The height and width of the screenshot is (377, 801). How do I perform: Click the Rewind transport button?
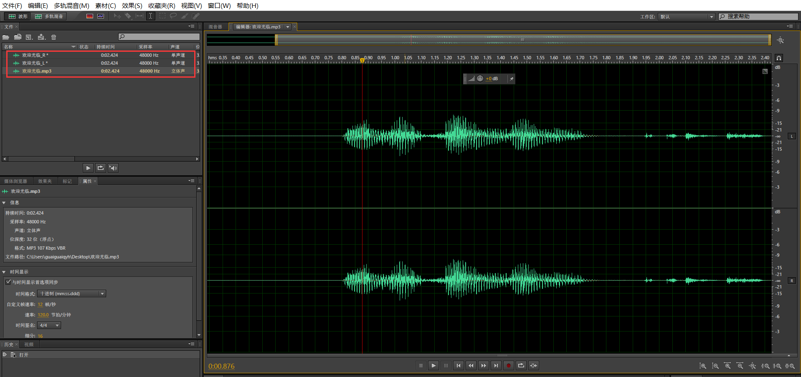coord(471,366)
